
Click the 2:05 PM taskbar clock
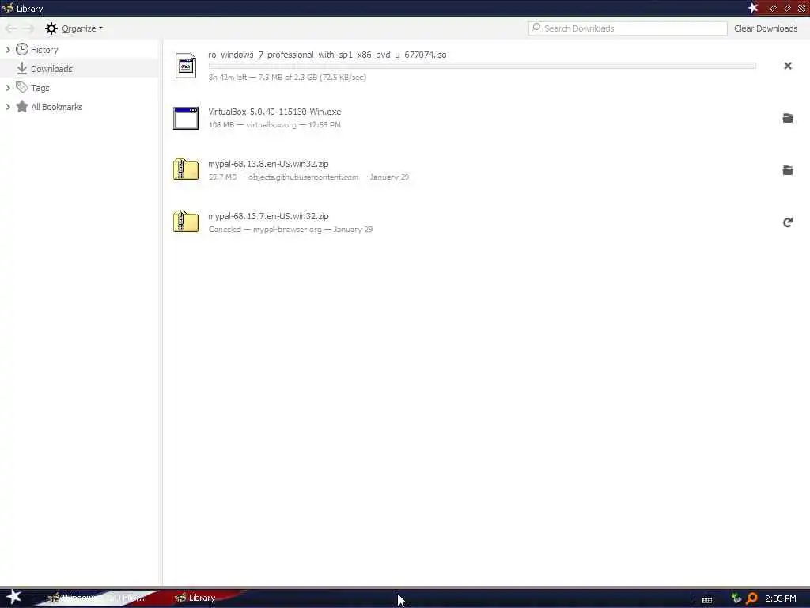coord(780,598)
